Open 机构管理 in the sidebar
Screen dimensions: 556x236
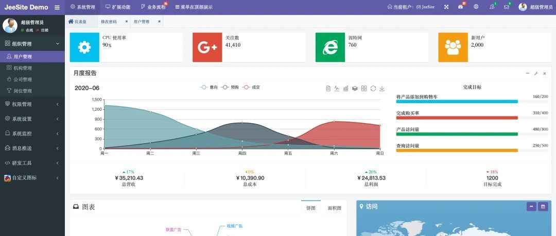(x=23, y=68)
